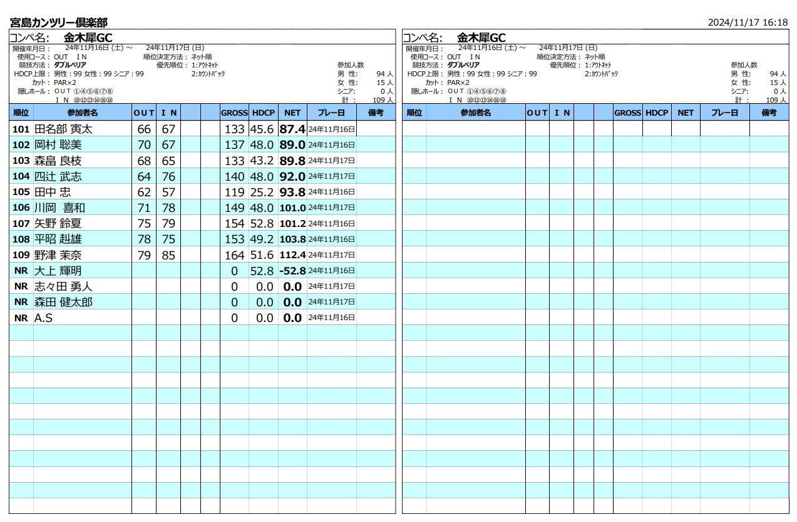
Task: Click 参加者名 header in right table
Action: coord(476,113)
